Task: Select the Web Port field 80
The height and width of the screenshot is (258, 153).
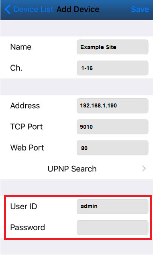Action: (112, 148)
